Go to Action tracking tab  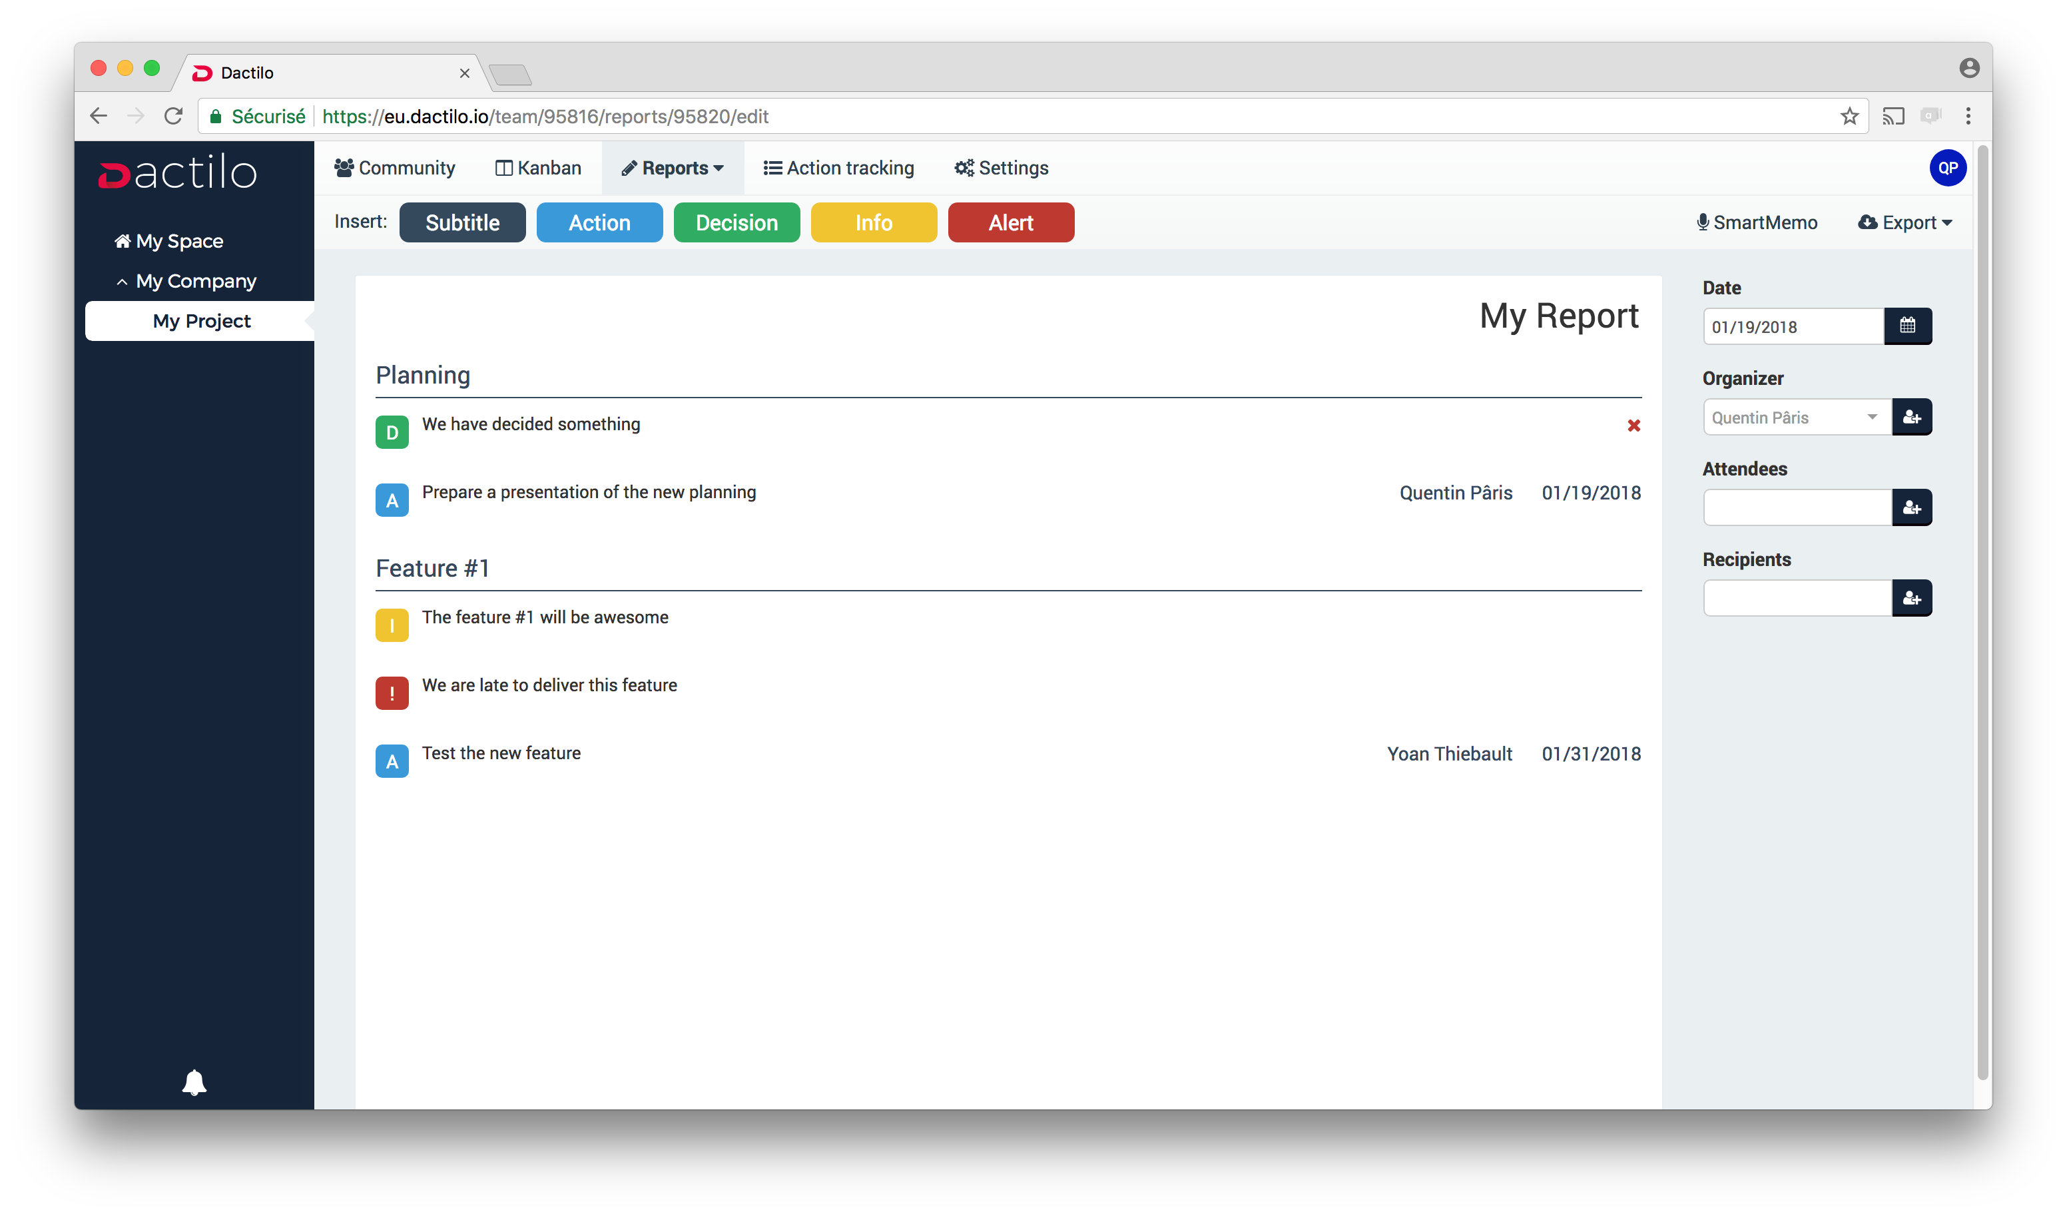[x=838, y=168]
